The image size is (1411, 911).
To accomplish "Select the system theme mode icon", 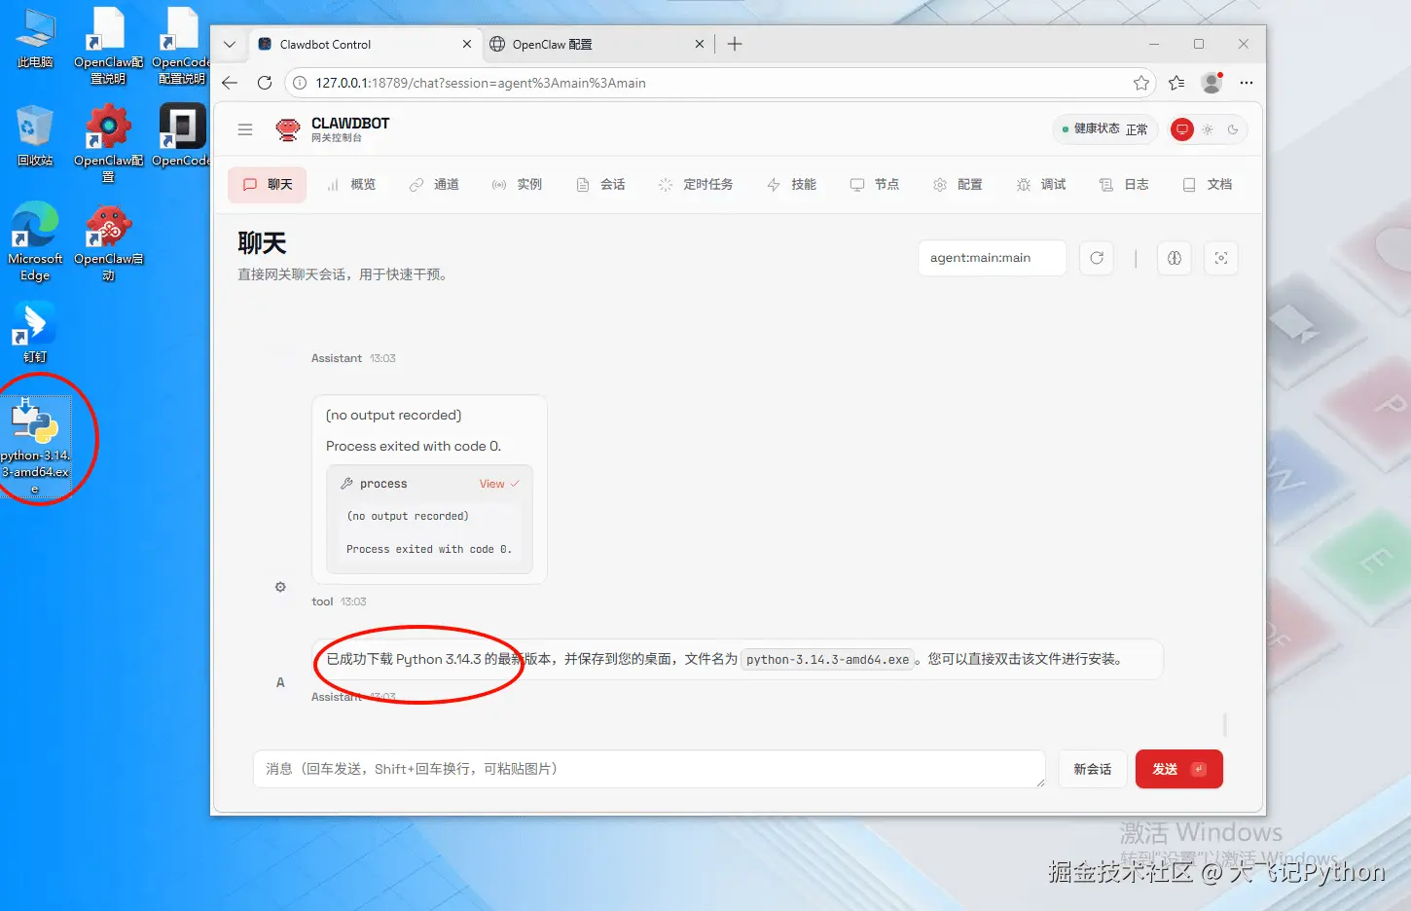I will tap(1182, 129).
